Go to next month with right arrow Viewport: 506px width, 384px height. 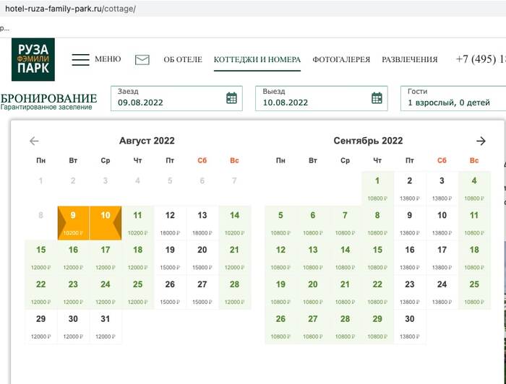tap(481, 141)
